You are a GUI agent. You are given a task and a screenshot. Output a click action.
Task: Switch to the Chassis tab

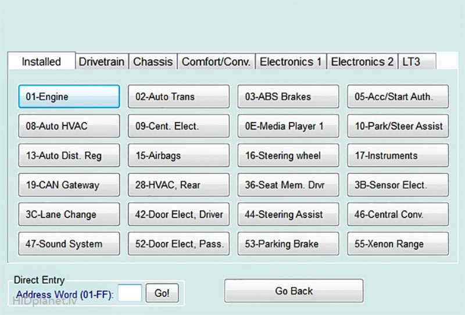[x=153, y=62]
